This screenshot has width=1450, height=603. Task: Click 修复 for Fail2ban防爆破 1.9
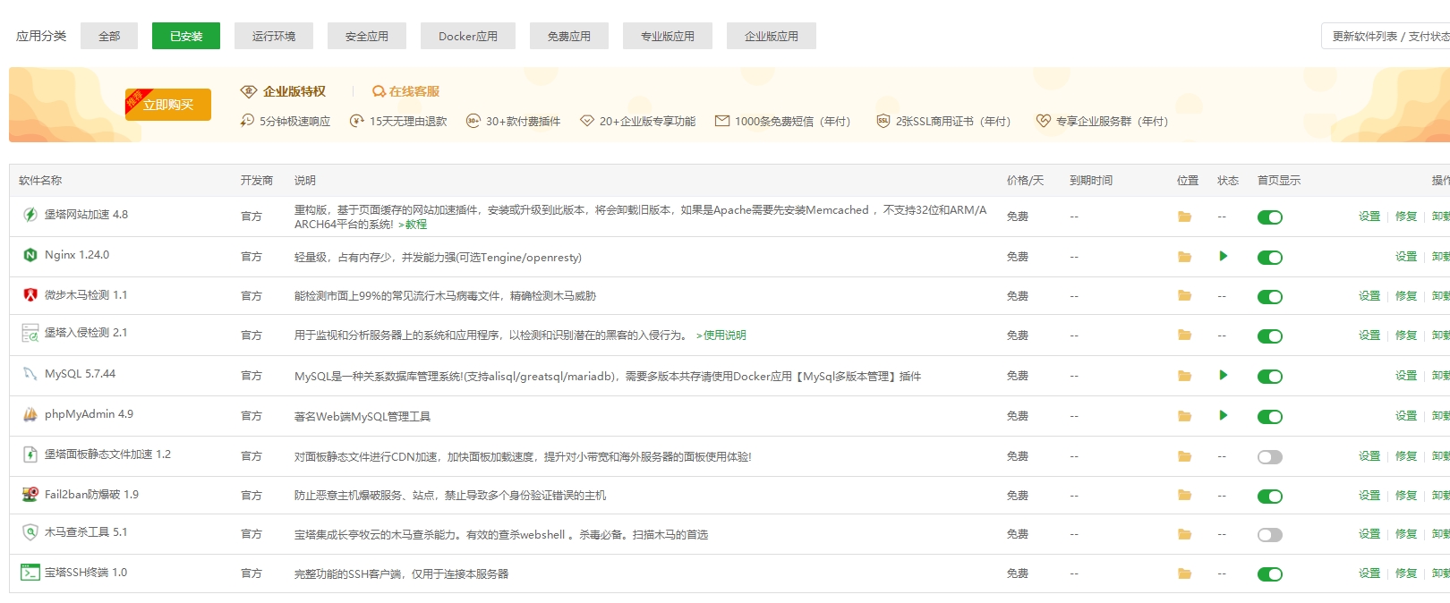click(1406, 495)
